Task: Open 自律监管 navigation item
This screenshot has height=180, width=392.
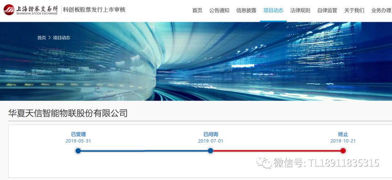Action: click(x=327, y=11)
